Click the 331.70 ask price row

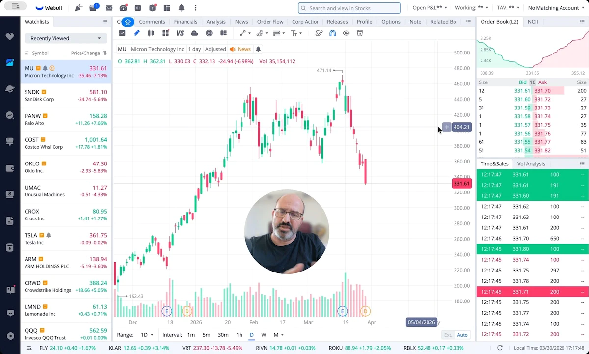[561, 91]
